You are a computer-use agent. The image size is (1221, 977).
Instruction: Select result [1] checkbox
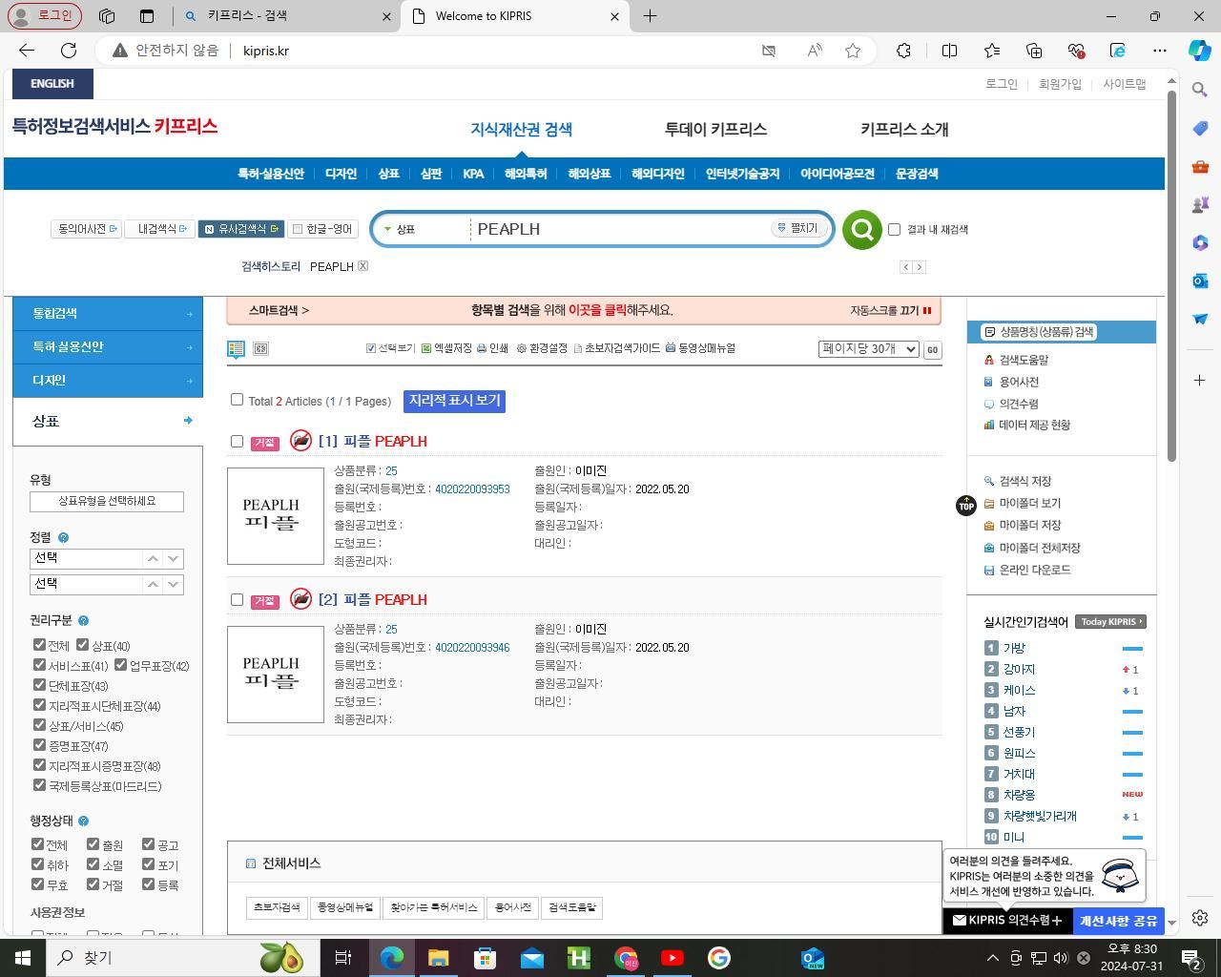point(237,442)
